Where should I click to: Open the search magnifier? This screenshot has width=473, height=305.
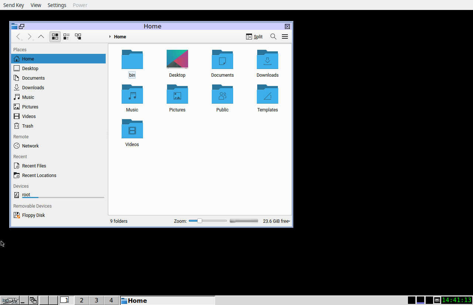273,37
